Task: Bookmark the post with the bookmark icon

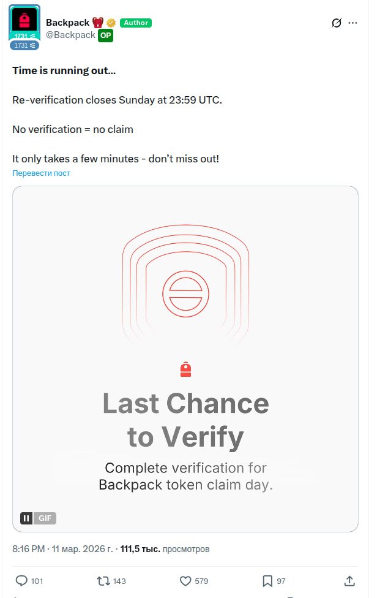Action: [x=267, y=581]
